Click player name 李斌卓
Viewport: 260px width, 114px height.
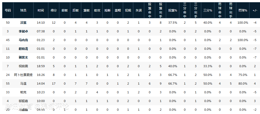pyautogui.click(x=23, y=31)
